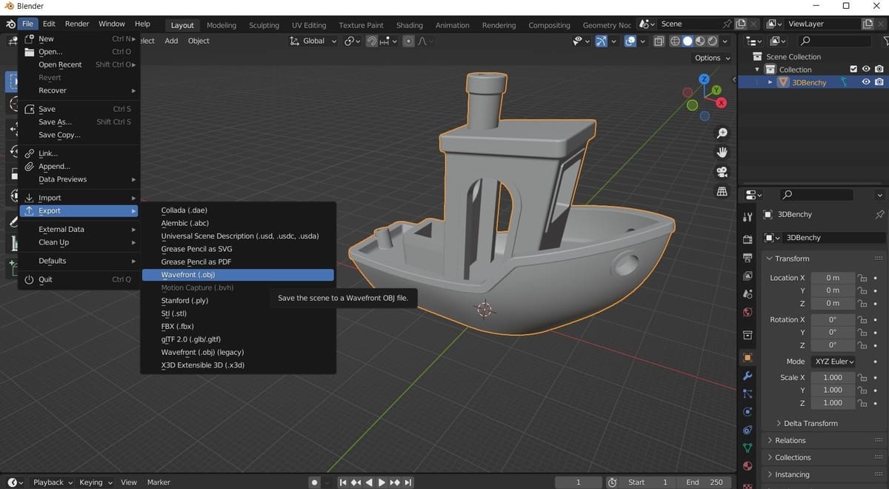Toggle the snapping magnet icon
The width and height of the screenshot is (889, 489).
[371, 41]
